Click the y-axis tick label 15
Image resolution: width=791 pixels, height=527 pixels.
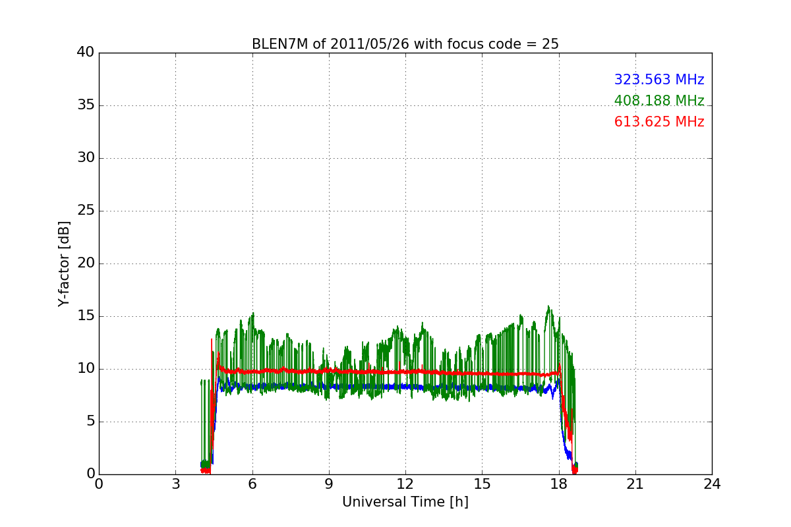coord(86,316)
